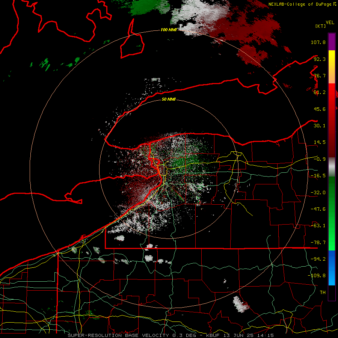Pick the gray near-zero segment of color bar
This screenshot has height=338, width=338.
pyautogui.click(x=332, y=167)
